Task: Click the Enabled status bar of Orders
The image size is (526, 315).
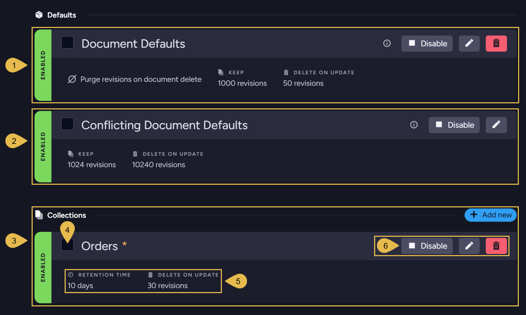Action: click(x=43, y=267)
